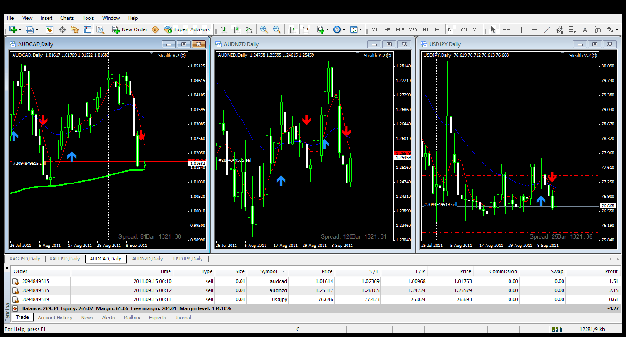This screenshot has width=626, height=337.
Task: Open the Strategy Tester magnifier icon
Action: [x=100, y=29]
